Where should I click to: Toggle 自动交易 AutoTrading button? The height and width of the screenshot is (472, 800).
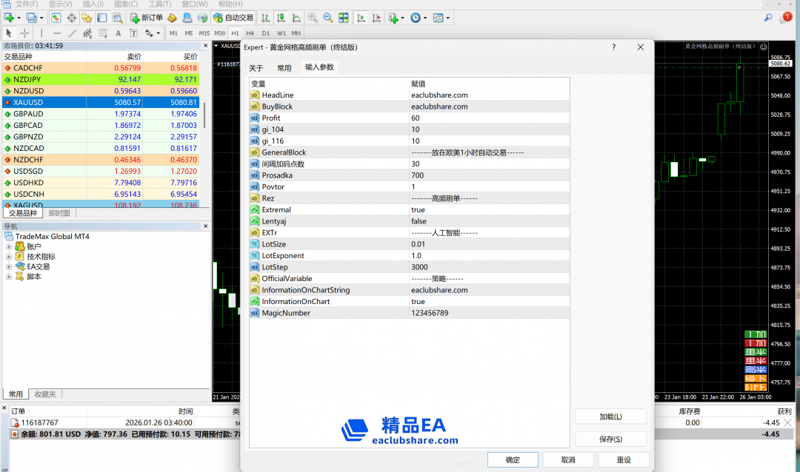233,18
